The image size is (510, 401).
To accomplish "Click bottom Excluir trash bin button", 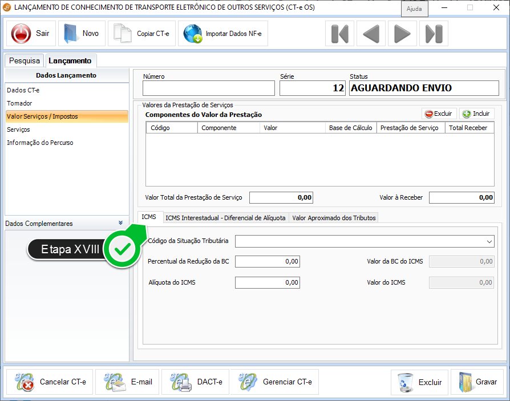I will coord(419,382).
